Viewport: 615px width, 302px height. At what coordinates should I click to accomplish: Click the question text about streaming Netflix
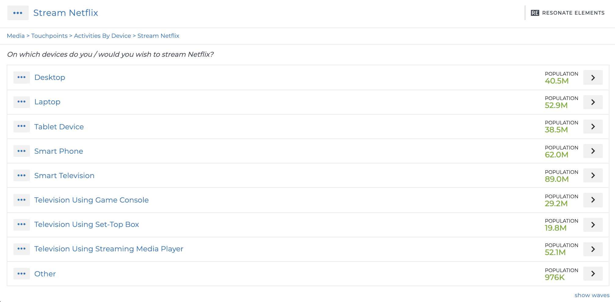[x=110, y=54]
